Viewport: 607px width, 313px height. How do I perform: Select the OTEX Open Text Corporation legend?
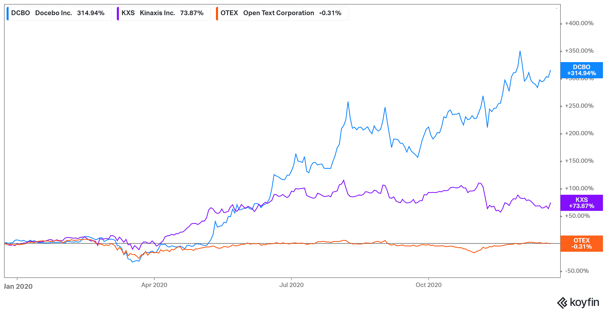pos(282,13)
